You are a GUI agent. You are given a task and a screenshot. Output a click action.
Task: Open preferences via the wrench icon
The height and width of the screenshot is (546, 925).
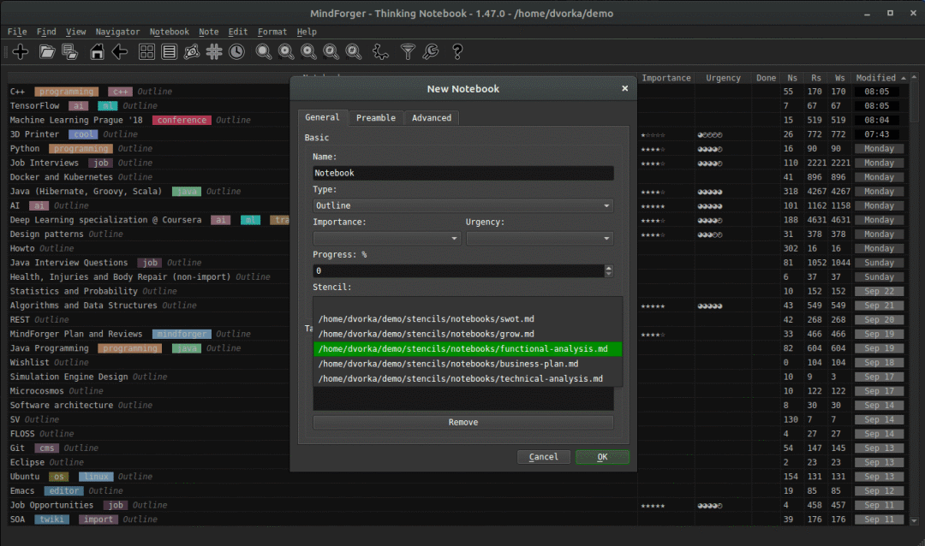coord(431,52)
